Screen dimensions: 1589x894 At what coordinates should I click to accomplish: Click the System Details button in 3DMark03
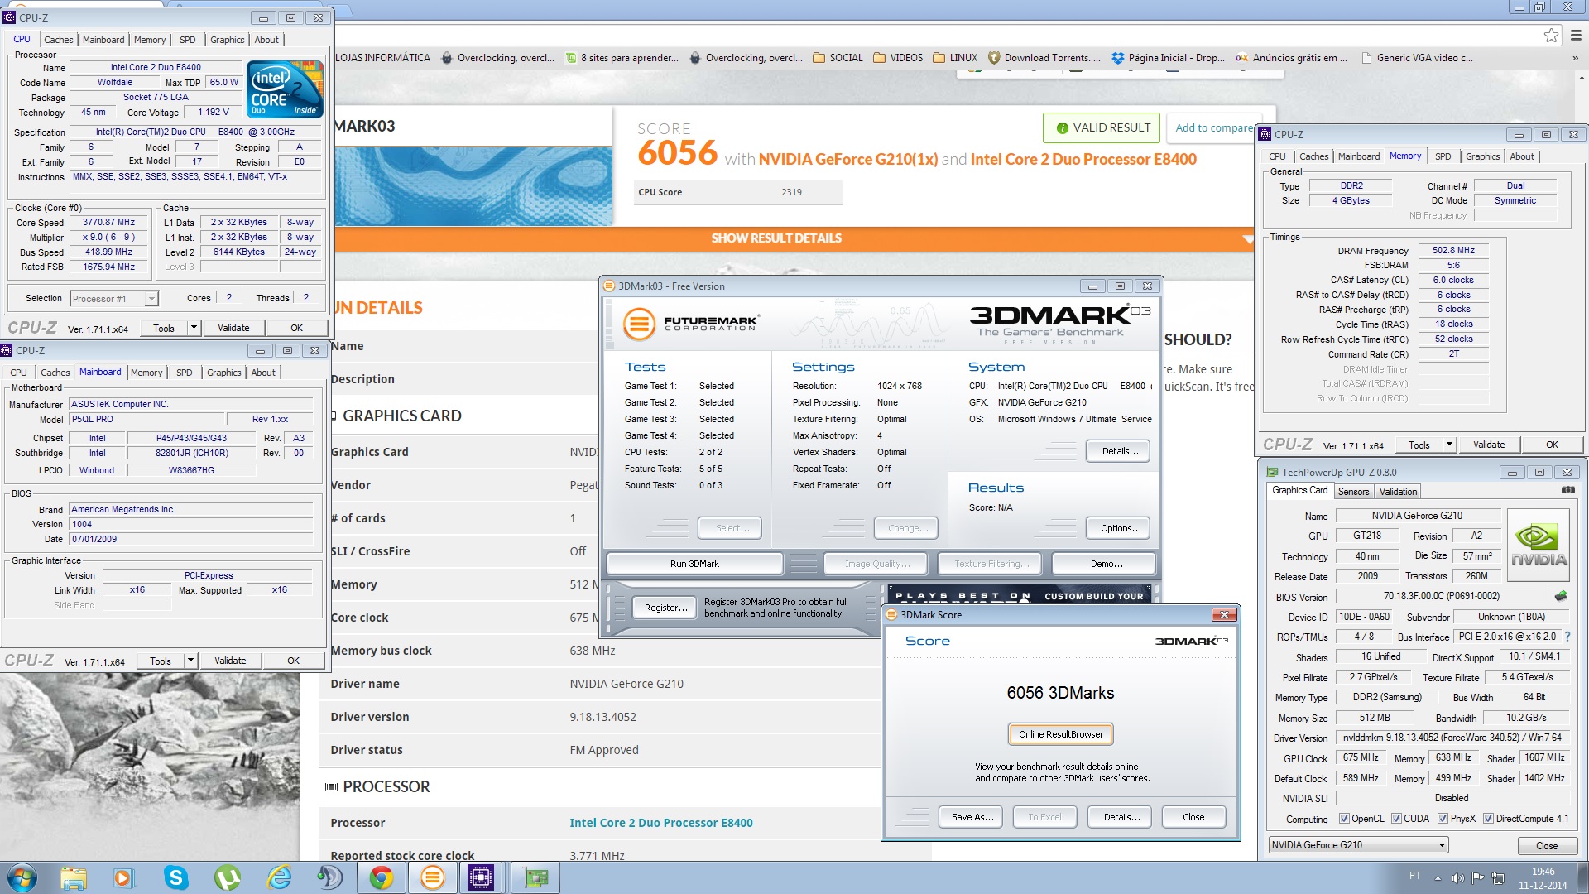click(1120, 451)
